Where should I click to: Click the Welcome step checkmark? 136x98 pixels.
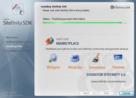click(x=4, y=37)
